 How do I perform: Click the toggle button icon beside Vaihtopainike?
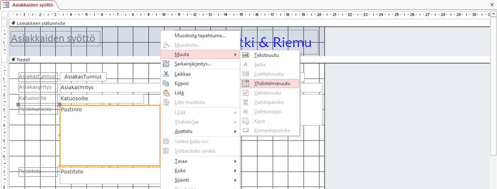point(246,102)
